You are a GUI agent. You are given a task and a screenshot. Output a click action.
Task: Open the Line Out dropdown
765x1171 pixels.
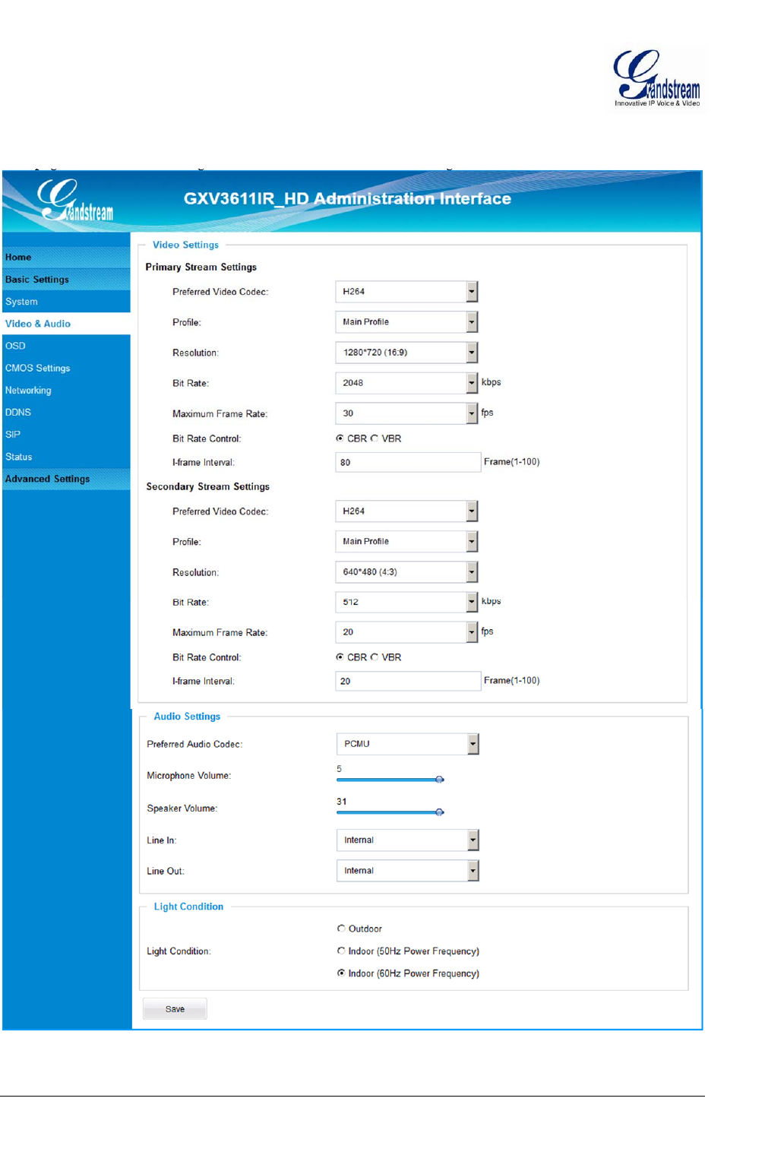click(x=408, y=870)
